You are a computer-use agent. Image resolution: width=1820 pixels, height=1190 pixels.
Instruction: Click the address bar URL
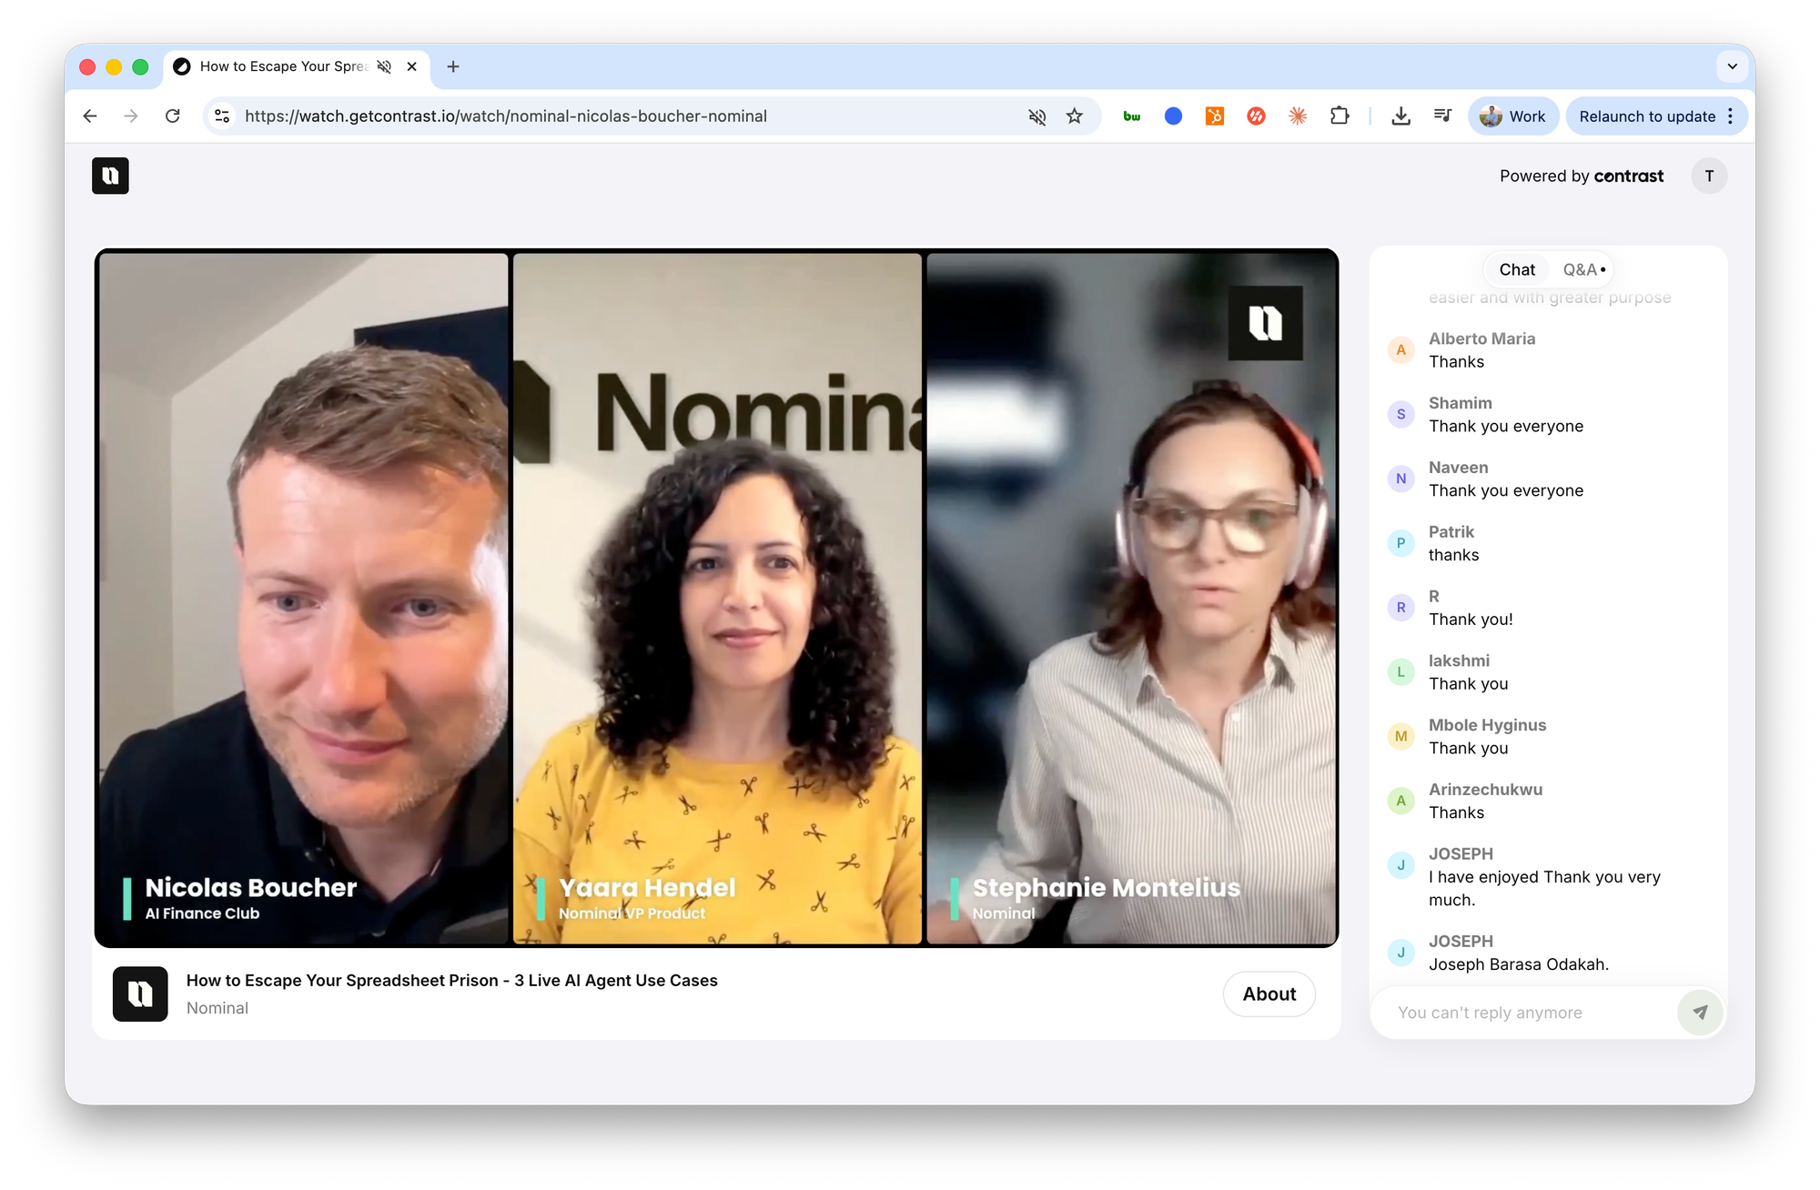pos(506,116)
